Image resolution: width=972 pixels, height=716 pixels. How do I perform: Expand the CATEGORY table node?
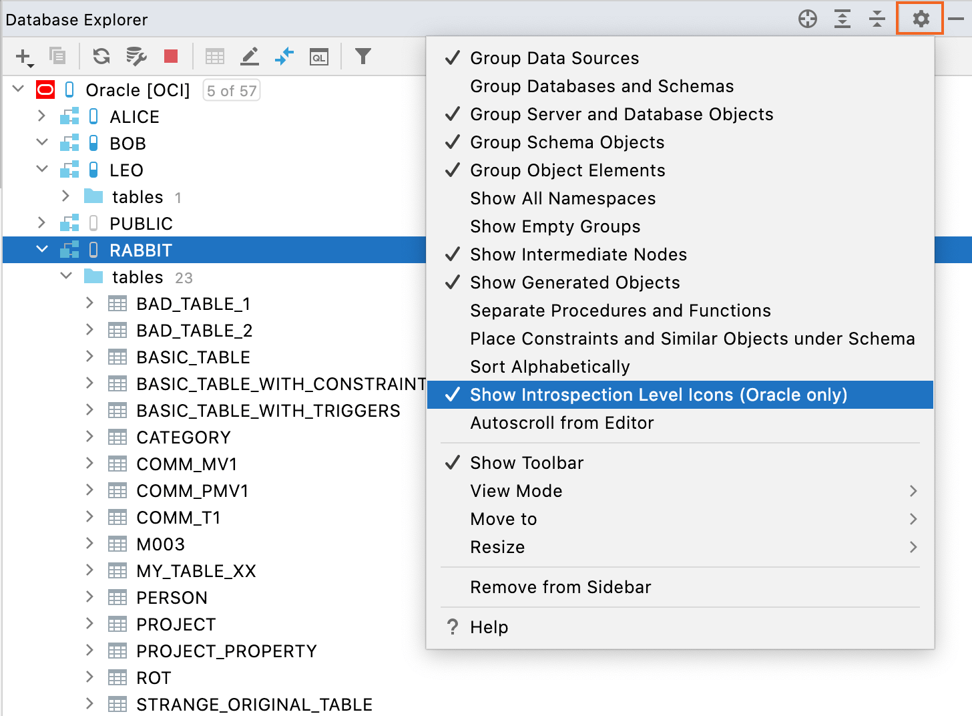(x=89, y=437)
